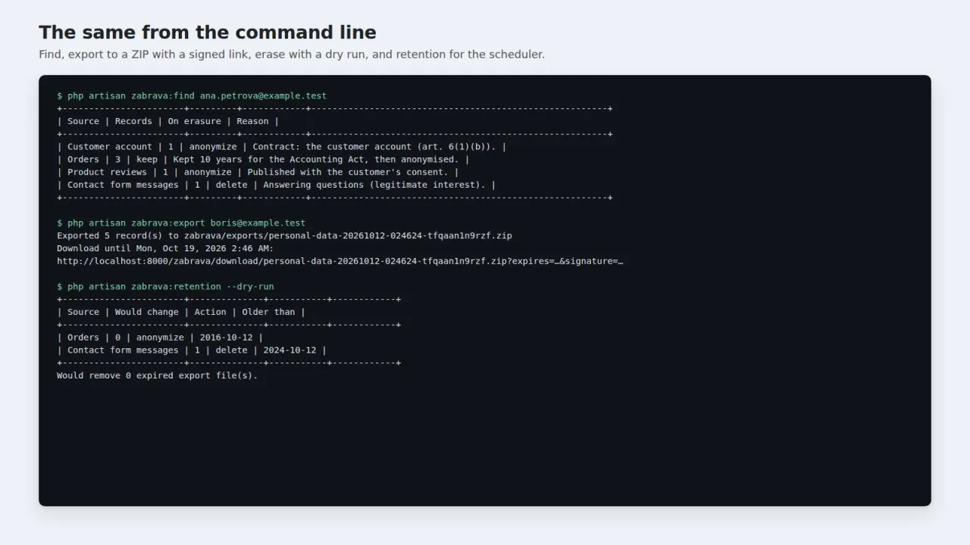Click the Contact form messages row dated 2024-10-12

[192, 350]
